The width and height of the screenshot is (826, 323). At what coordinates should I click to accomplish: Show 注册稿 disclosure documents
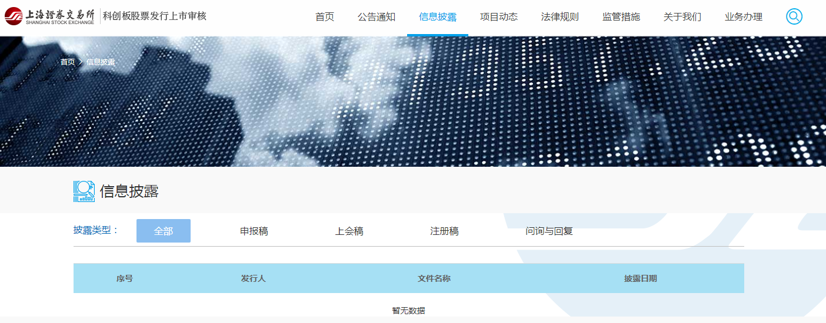click(444, 231)
